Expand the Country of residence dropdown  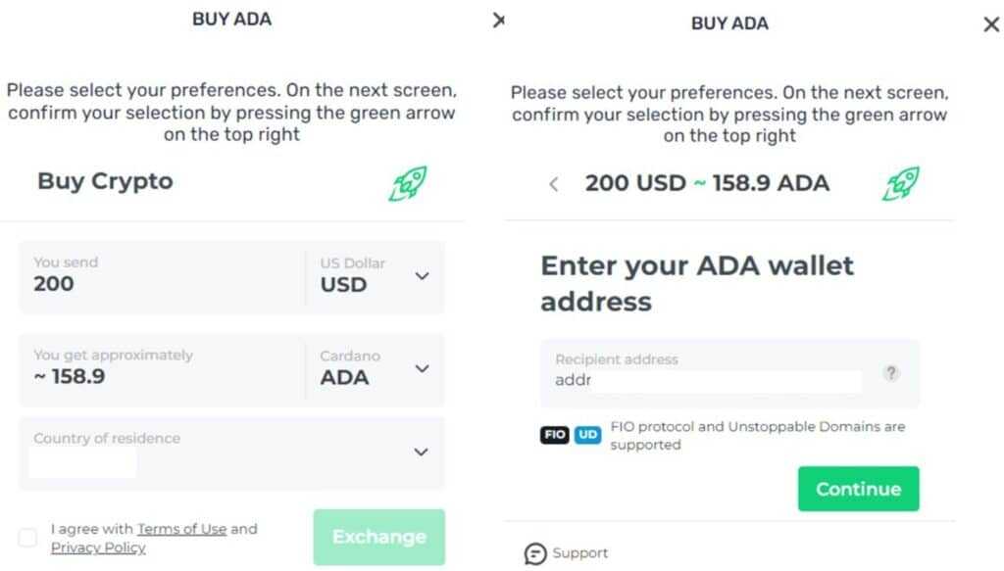tap(421, 452)
